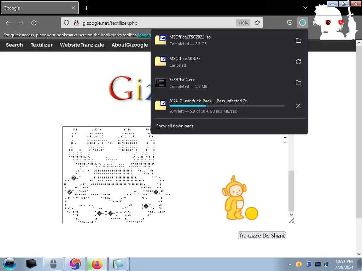
Task: Open the Textilizer menu item
Action: coord(42,45)
